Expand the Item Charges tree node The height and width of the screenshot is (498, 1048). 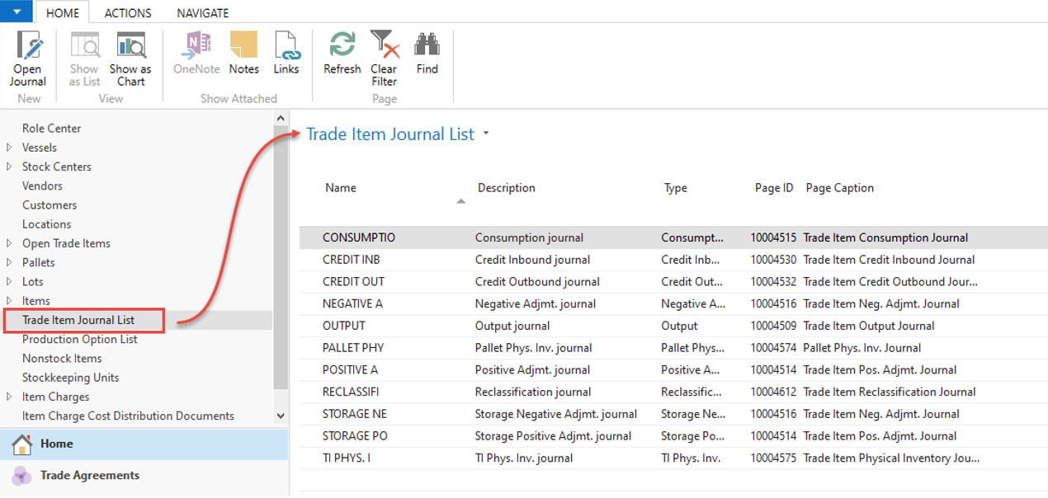(9, 397)
